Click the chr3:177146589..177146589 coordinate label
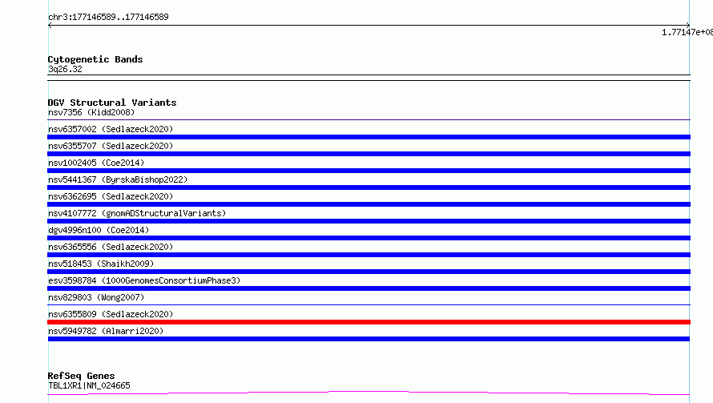713x403 pixels. 108,18
